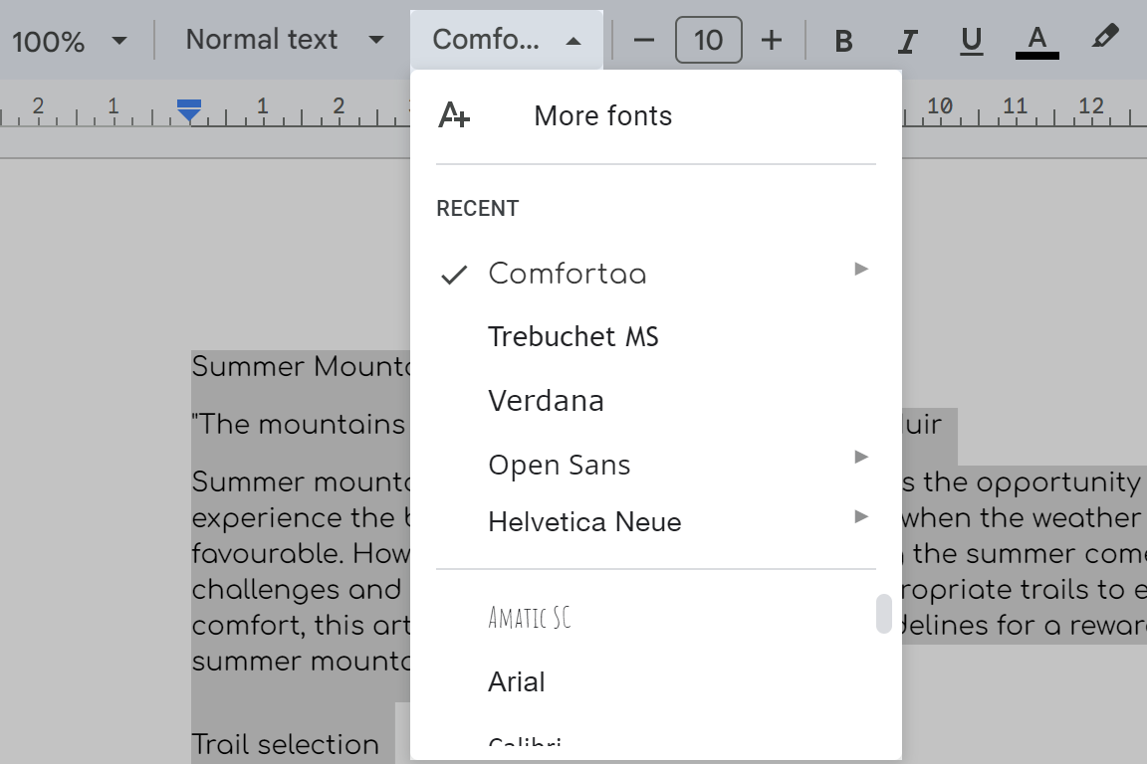
Task: Expand the Helvetica Neue submenu arrow
Action: (x=858, y=516)
